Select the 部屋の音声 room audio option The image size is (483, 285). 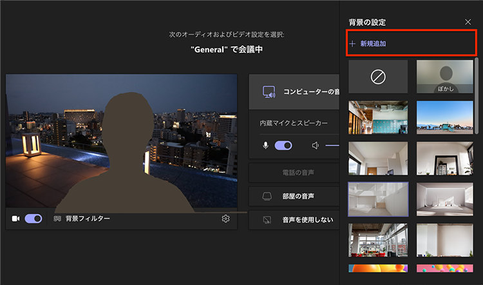coord(295,196)
